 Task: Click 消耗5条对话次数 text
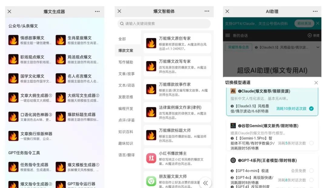[292, 143]
